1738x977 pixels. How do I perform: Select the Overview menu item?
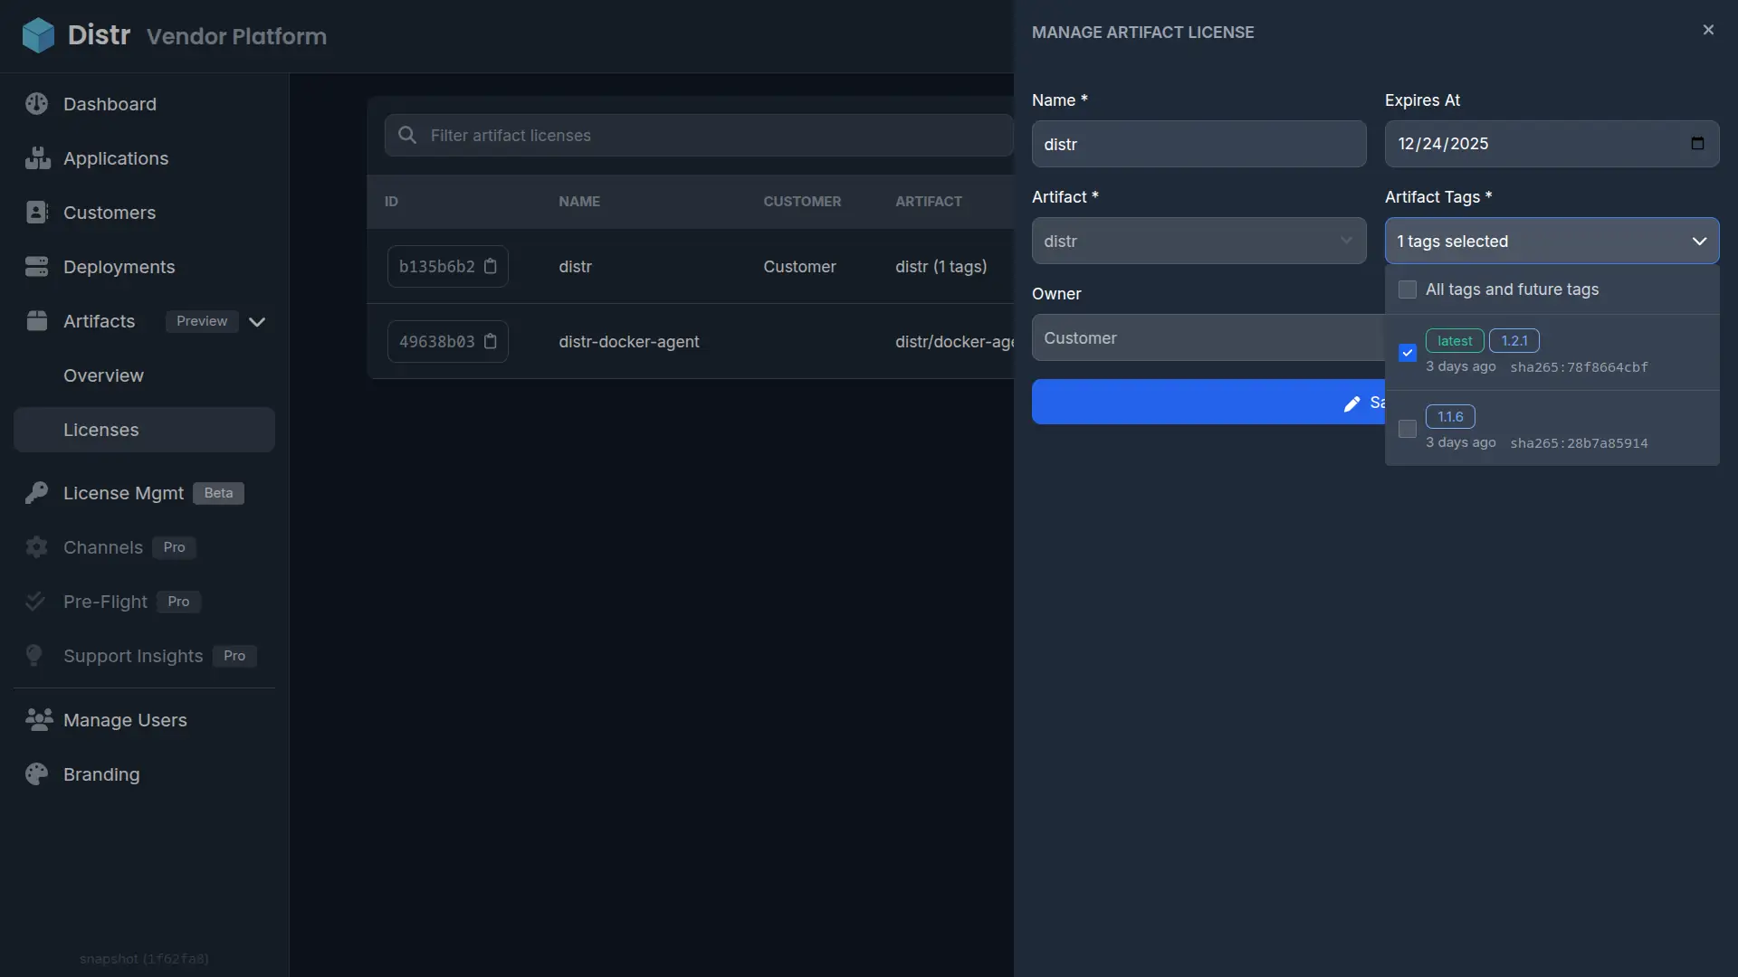click(102, 375)
